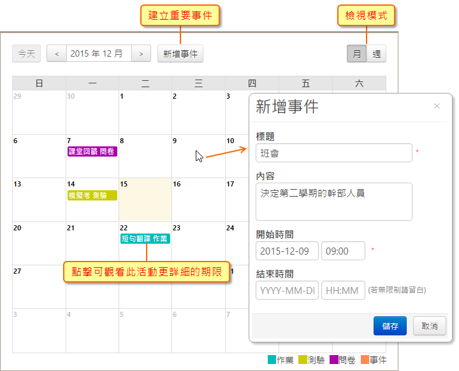Click the 今天 button
This screenshot has width=459, height=371.
(x=27, y=54)
